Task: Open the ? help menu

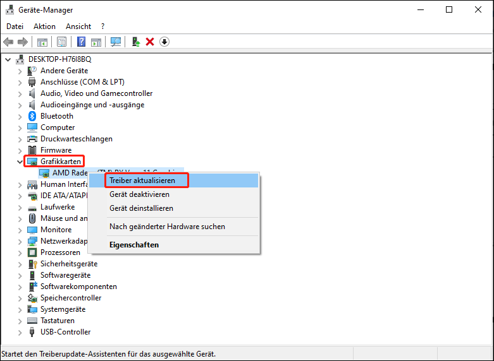Action: tap(102, 27)
